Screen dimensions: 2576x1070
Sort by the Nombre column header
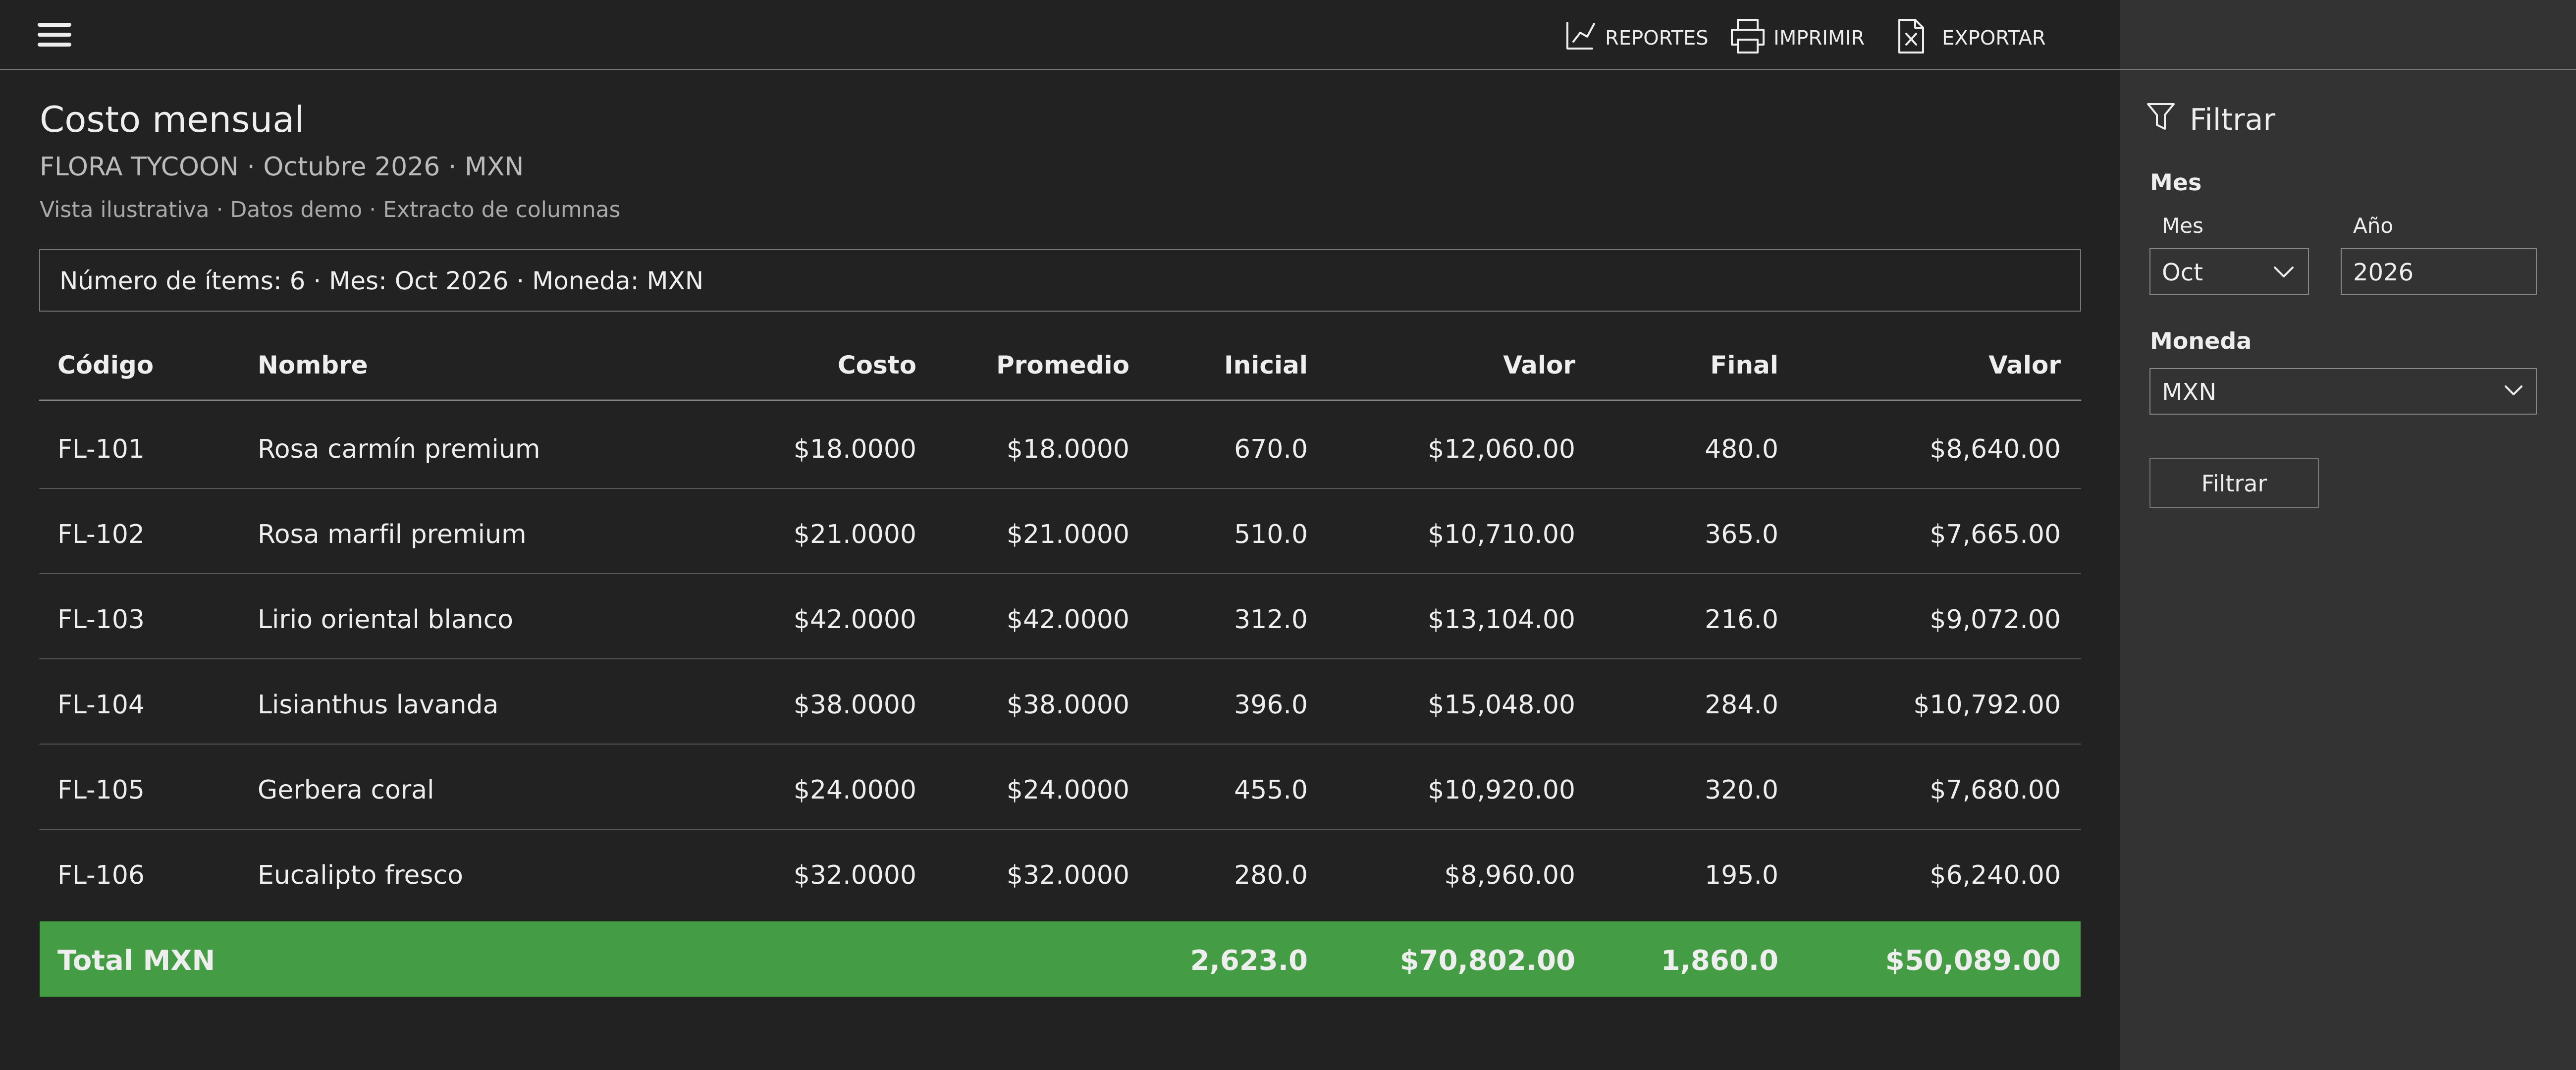pos(312,365)
